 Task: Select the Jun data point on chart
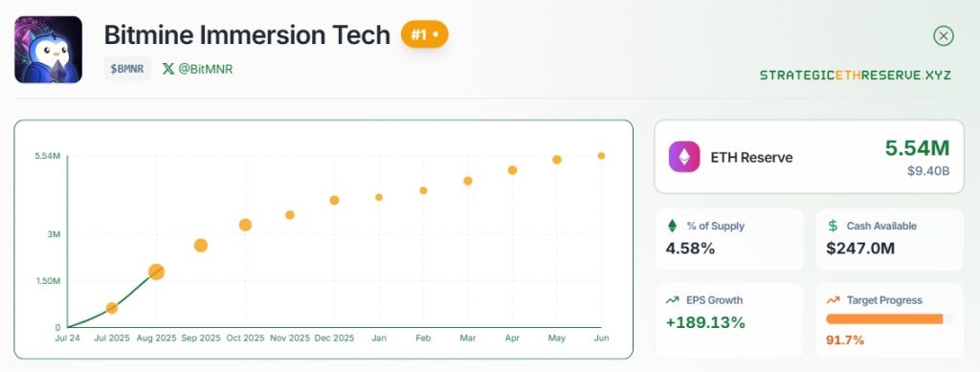coord(601,156)
